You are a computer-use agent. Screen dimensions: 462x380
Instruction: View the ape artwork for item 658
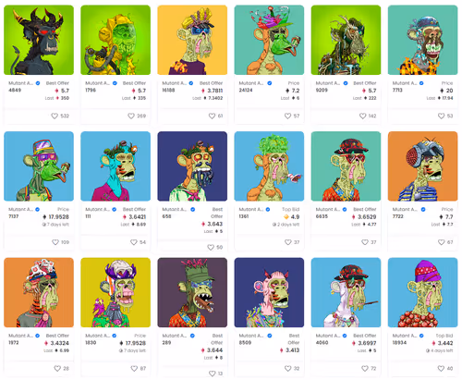[192, 166]
